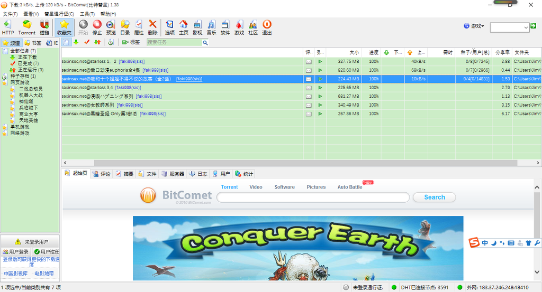Open the 查看(V) menu

click(x=31, y=14)
